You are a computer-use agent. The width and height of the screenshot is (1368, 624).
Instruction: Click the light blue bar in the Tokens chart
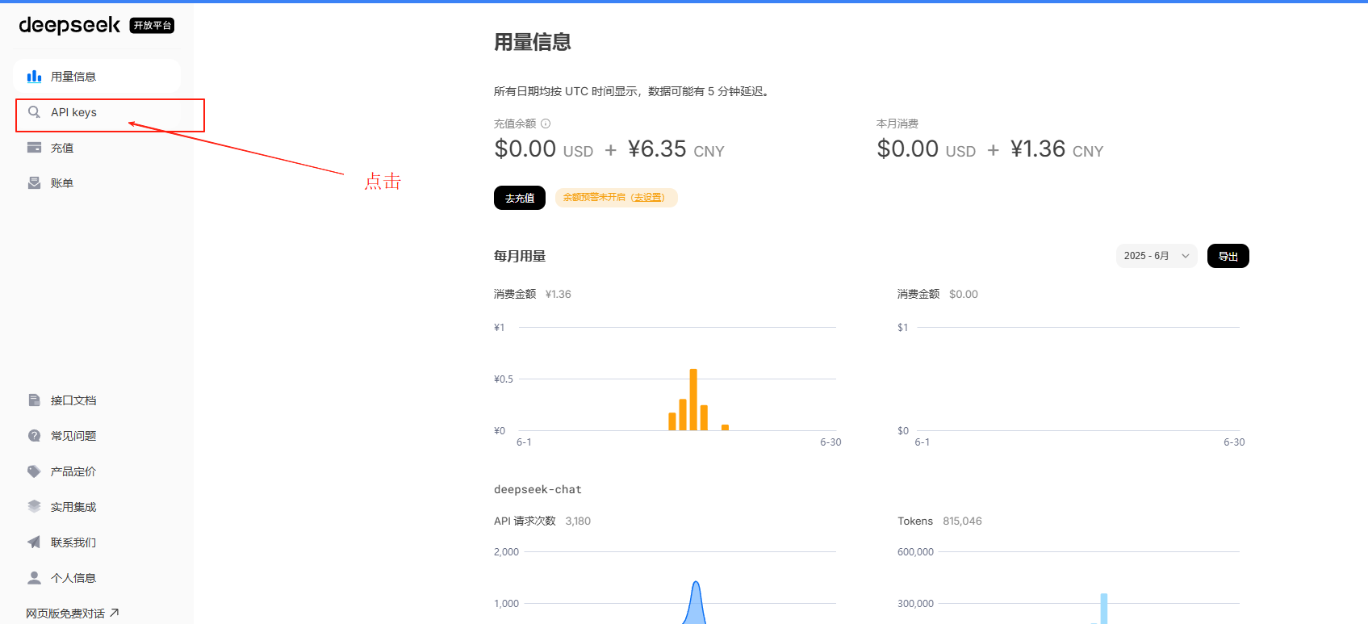click(1103, 609)
